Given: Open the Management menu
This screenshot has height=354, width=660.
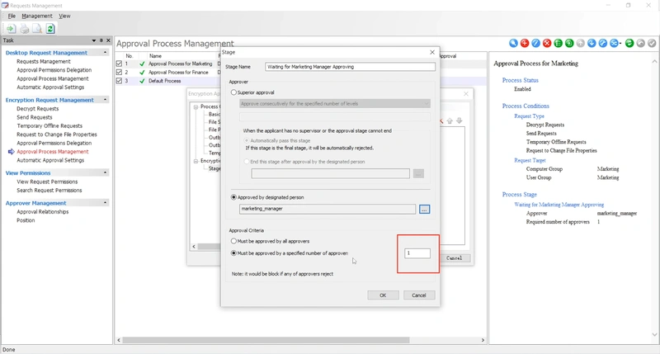Looking at the screenshot, I should pos(37,16).
